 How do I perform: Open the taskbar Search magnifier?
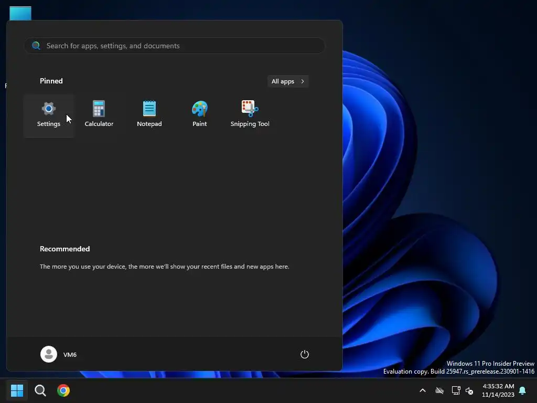[x=40, y=390]
